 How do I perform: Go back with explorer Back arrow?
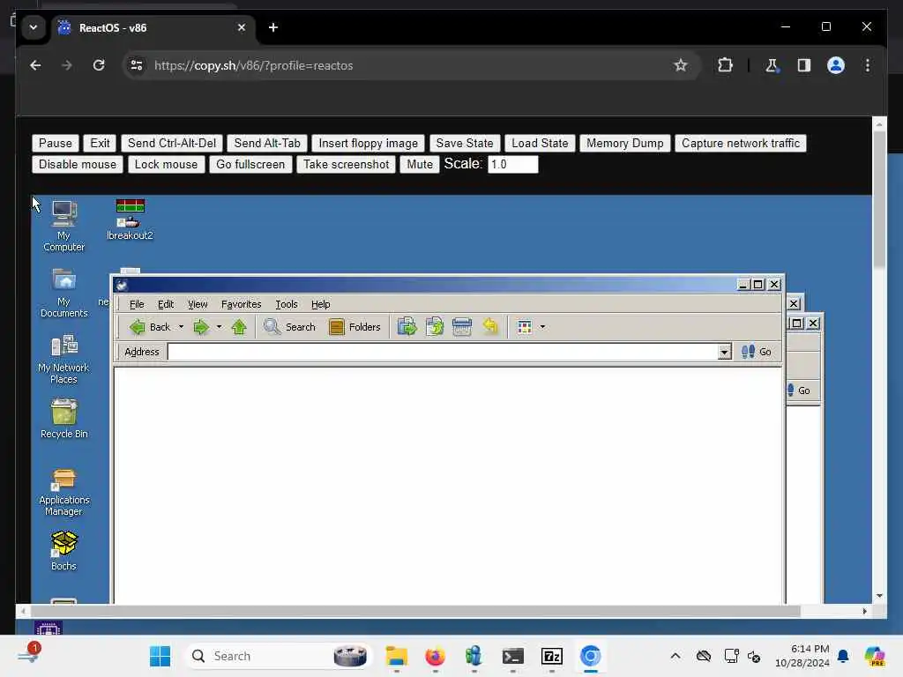[x=150, y=327]
